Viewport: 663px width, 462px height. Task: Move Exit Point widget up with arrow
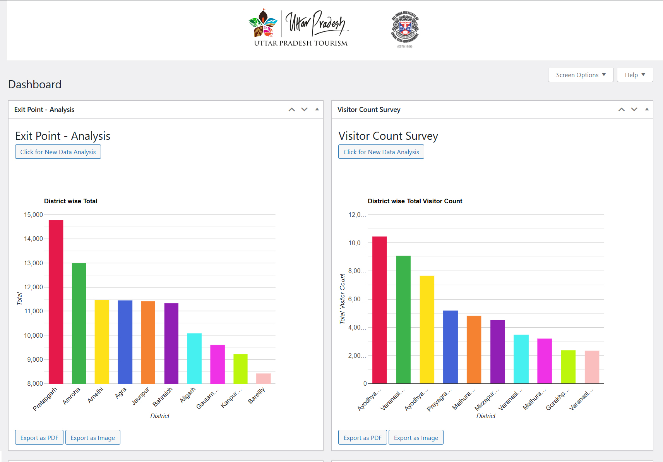pos(292,110)
